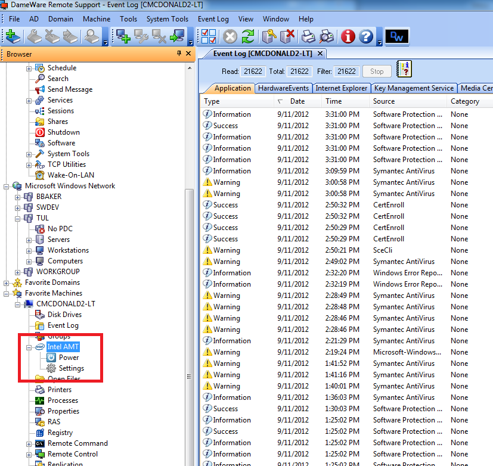Open the AD menu

pyautogui.click(x=33, y=19)
